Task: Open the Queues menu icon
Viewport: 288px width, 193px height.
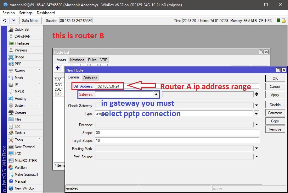Action: (x=11, y=112)
